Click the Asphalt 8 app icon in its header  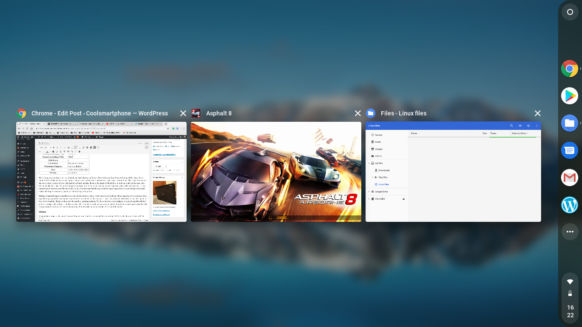point(196,113)
